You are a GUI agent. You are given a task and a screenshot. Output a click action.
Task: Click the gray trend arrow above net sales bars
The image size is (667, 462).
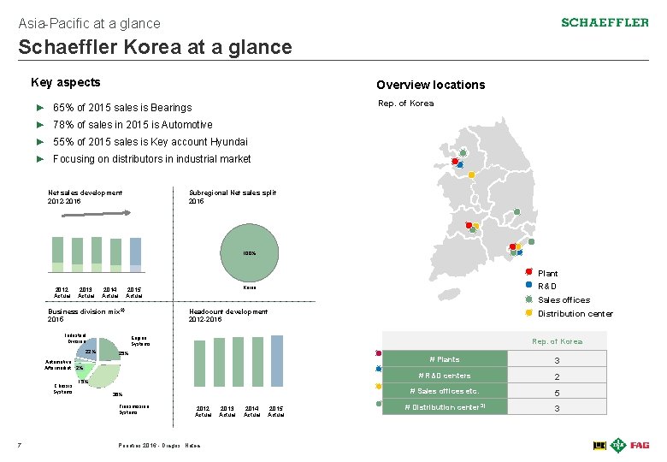[96, 214]
